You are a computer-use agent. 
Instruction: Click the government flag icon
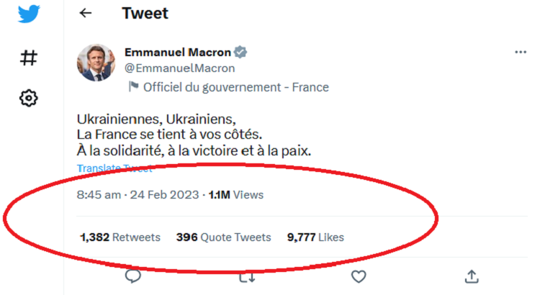click(132, 87)
